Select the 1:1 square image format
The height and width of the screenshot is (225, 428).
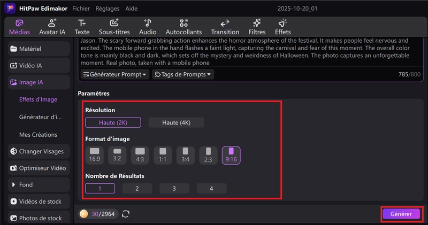click(x=163, y=155)
